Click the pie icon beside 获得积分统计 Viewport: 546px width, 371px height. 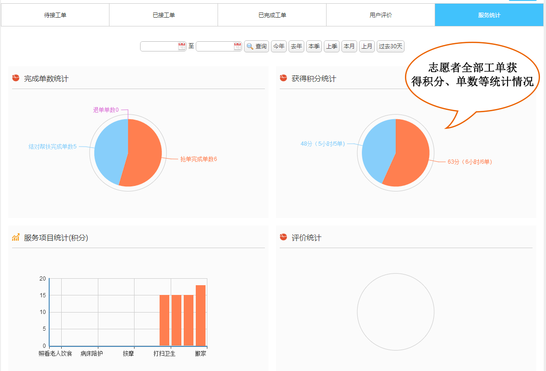pyautogui.click(x=283, y=78)
